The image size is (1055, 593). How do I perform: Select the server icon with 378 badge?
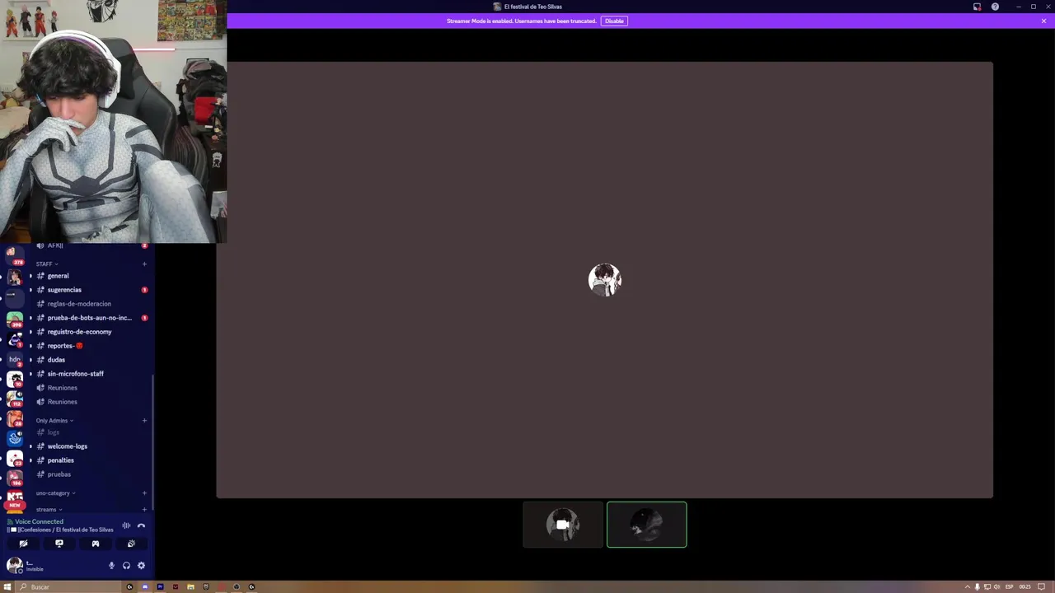(15, 254)
